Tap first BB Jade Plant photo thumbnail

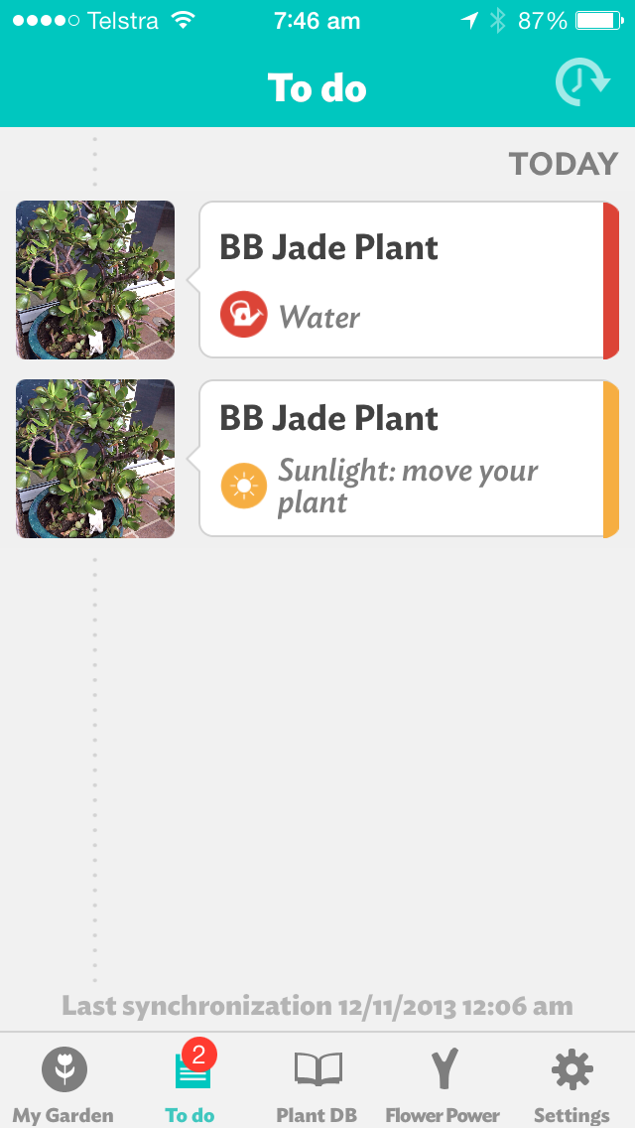(x=95, y=280)
